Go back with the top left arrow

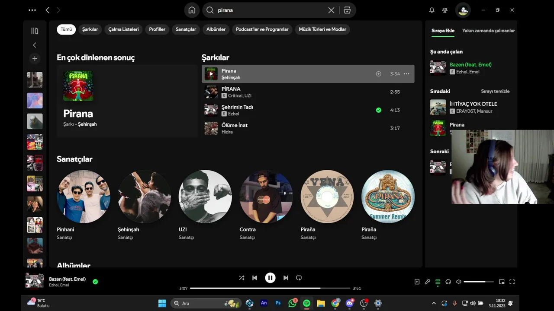pyautogui.click(x=48, y=10)
